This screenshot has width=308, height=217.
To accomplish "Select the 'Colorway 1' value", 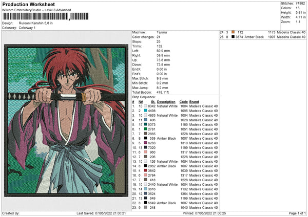I will click(x=27, y=28).
